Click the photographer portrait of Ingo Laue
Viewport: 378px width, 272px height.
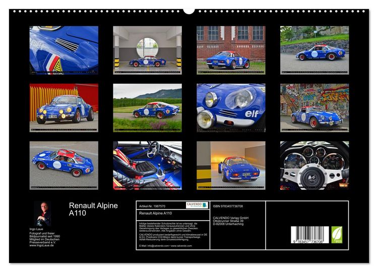[x=43, y=214]
